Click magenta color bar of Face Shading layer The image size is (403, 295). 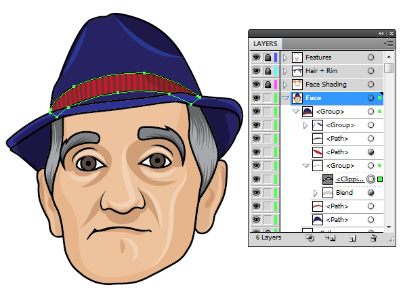click(x=276, y=85)
